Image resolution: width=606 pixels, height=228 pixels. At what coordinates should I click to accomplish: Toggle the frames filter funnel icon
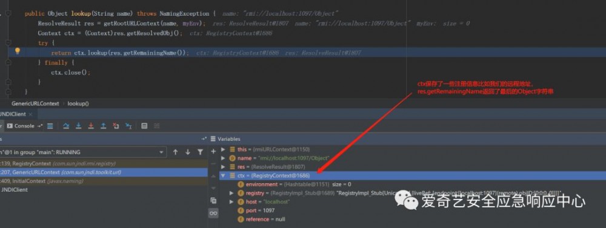point(200,152)
